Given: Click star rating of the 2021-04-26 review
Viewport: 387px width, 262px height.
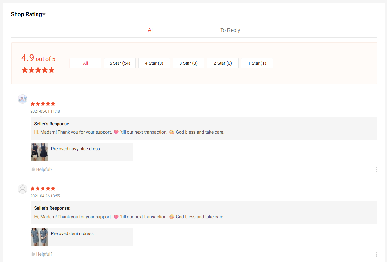Looking at the screenshot, I should 43,188.
